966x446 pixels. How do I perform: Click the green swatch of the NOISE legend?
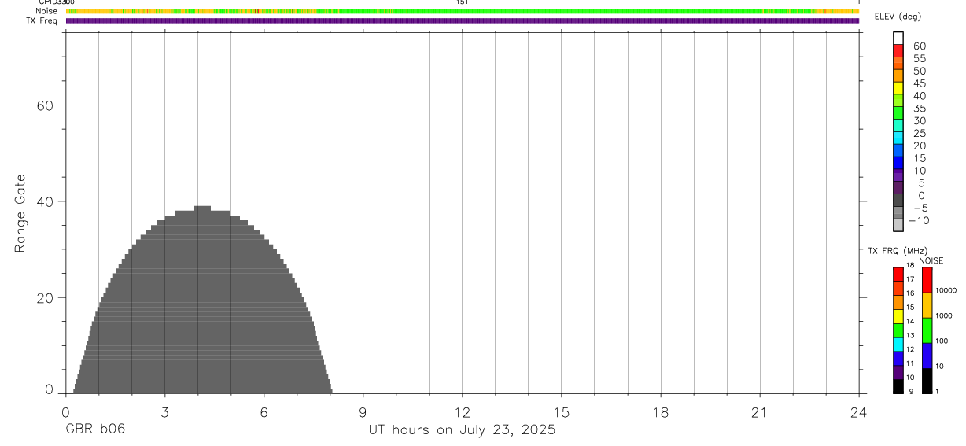pyautogui.click(x=927, y=330)
